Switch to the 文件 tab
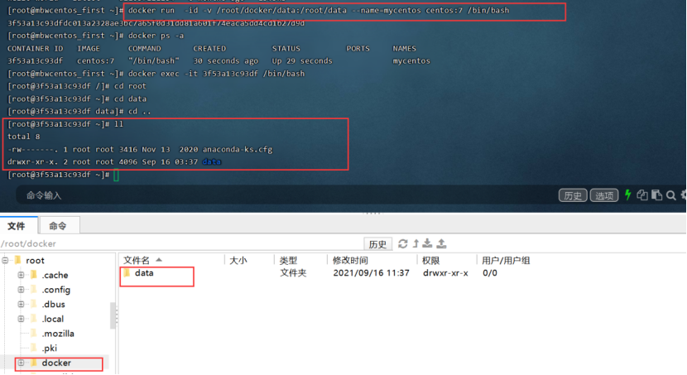 pyautogui.click(x=19, y=226)
